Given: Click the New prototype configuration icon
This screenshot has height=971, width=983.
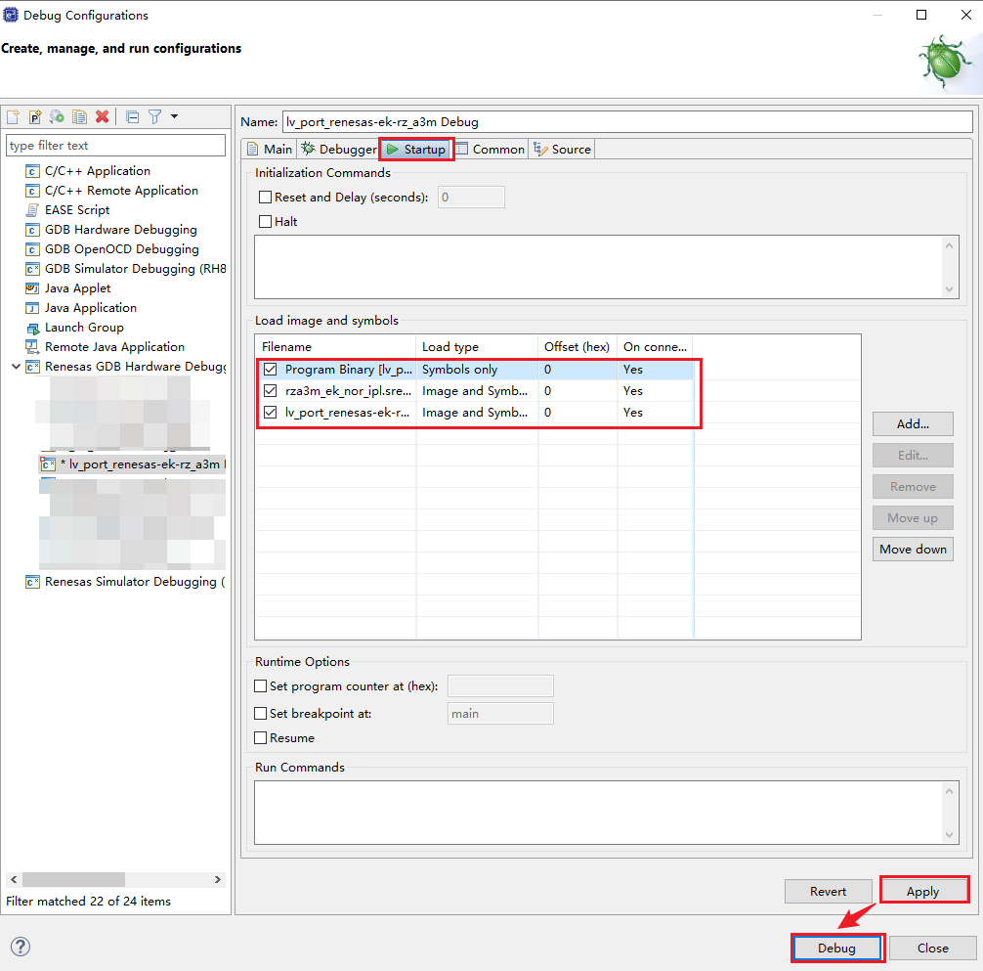Looking at the screenshot, I should (35, 116).
